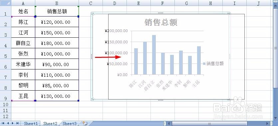Switch to the Sheet2 tab
278x126 pixels.
[50, 124]
